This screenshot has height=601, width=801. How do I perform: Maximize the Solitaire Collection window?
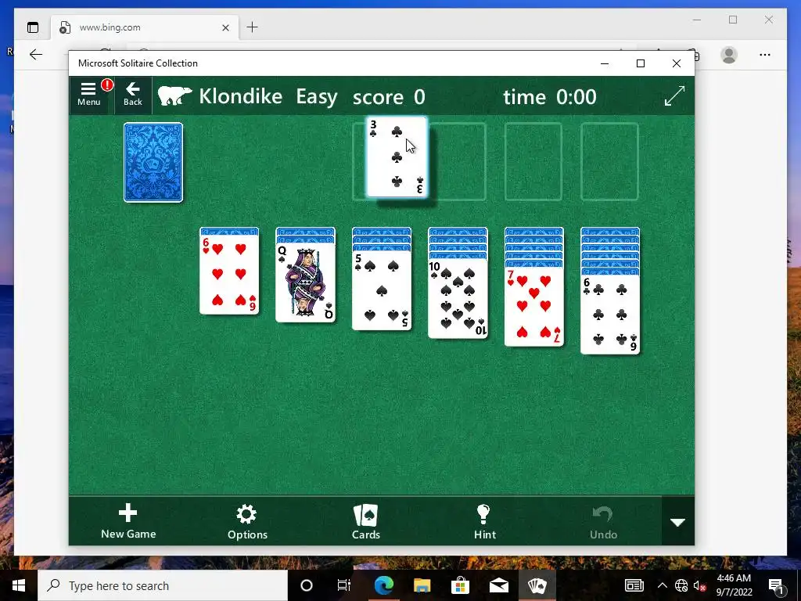pos(641,63)
